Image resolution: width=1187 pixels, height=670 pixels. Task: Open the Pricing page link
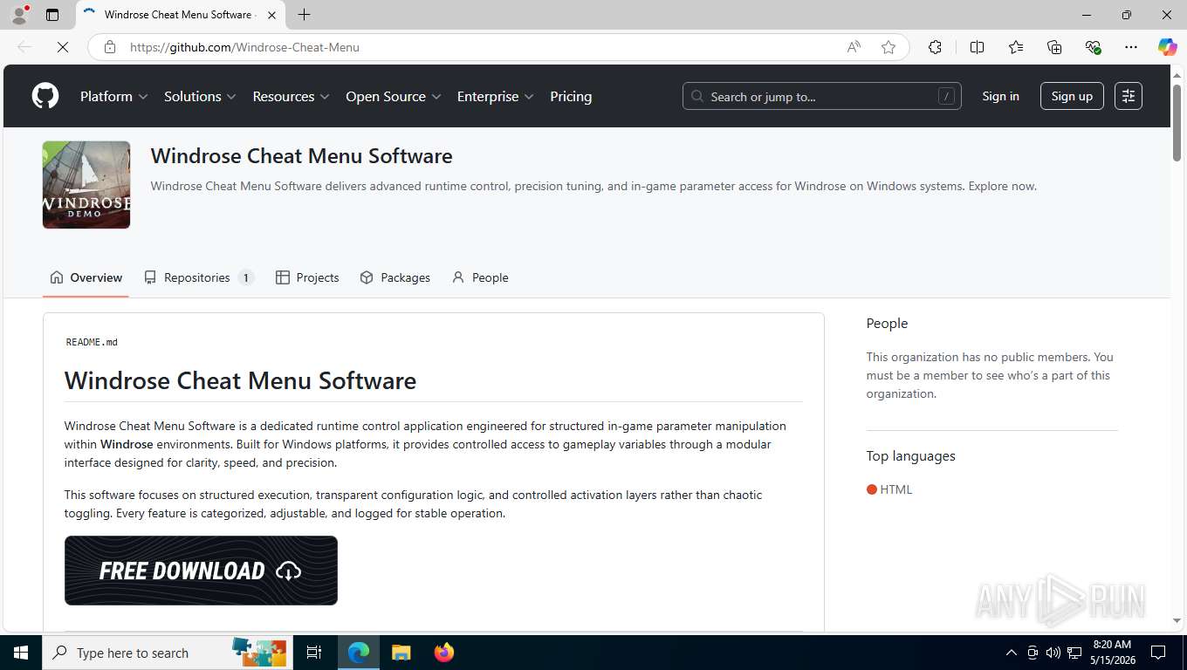(571, 96)
